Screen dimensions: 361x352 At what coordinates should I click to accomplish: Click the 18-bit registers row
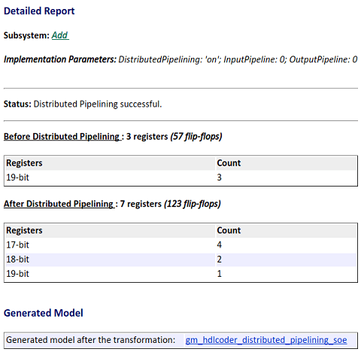180,259
